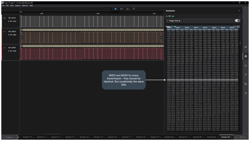Select the Analyzers hexagon sidebar icon
Image resolution: width=250 pixels, height=141 pixels.
(x=246, y=56)
